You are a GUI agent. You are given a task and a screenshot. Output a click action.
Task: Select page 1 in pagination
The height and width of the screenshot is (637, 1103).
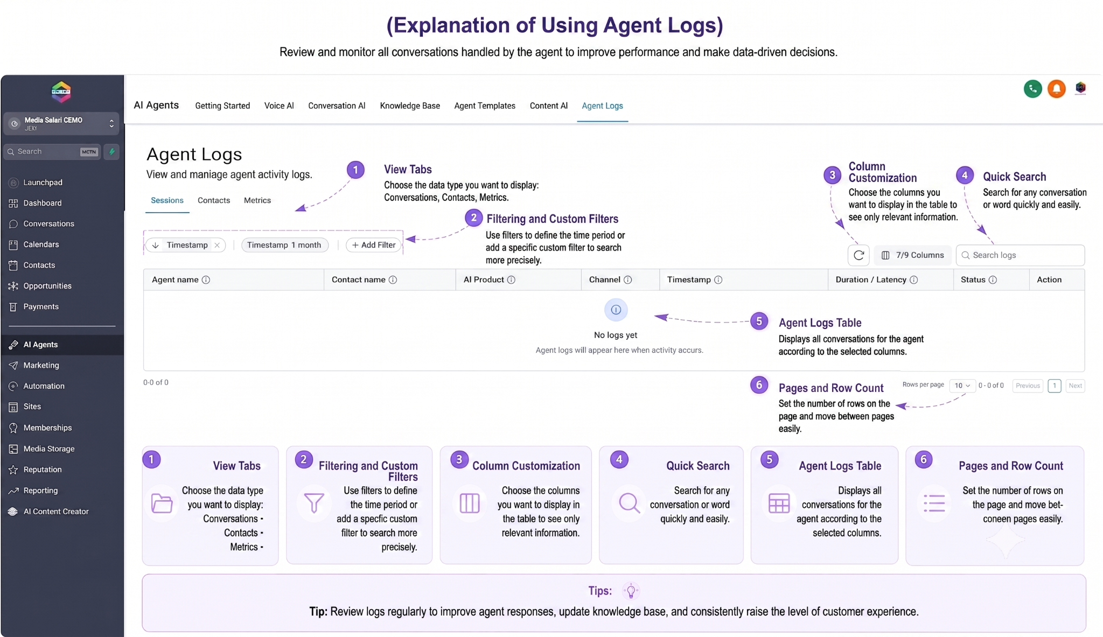point(1055,386)
